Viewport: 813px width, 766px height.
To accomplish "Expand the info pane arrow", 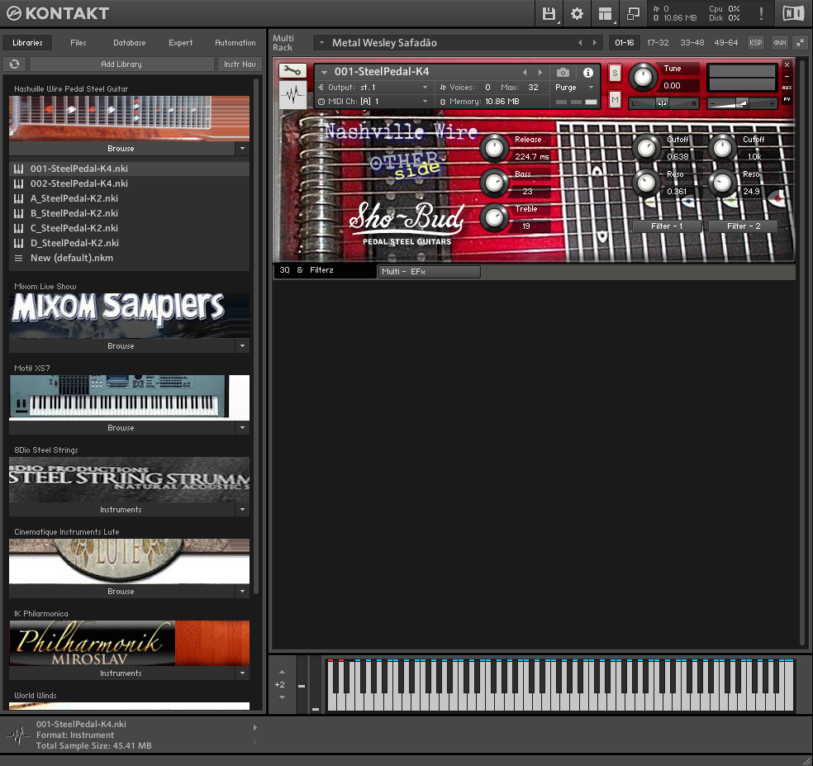I will tap(254, 728).
